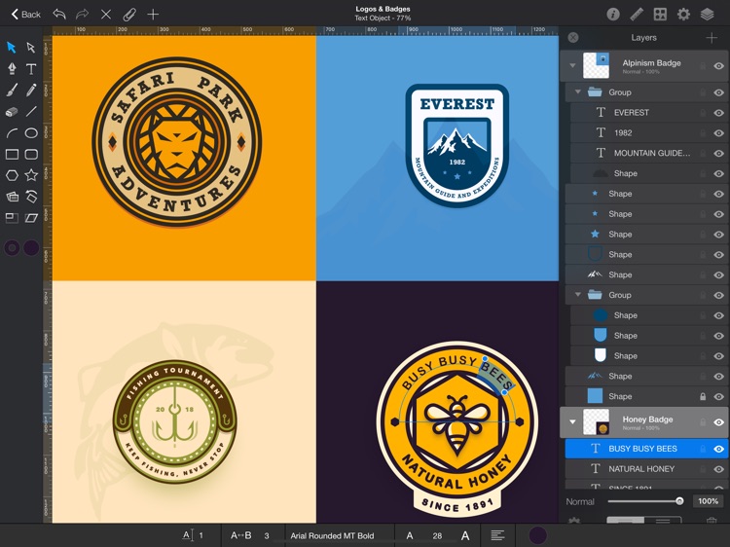This screenshot has width=730, height=547.
Task: Open the Arial Rounded MT Bold font picker
Action: coord(332,536)
